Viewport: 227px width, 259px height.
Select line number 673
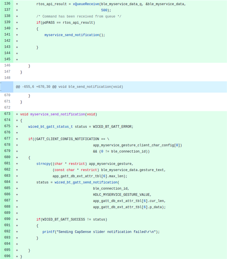point(7,114)
